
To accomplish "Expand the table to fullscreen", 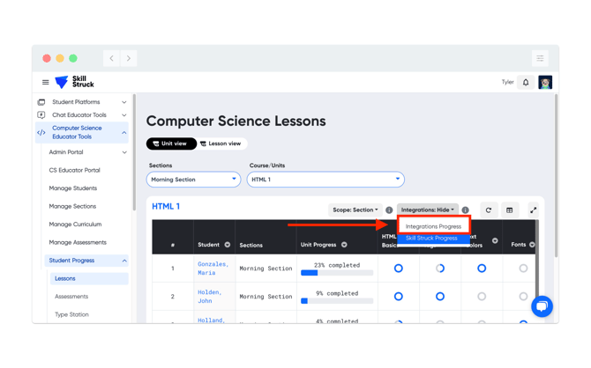I will (x=533, y=210).
